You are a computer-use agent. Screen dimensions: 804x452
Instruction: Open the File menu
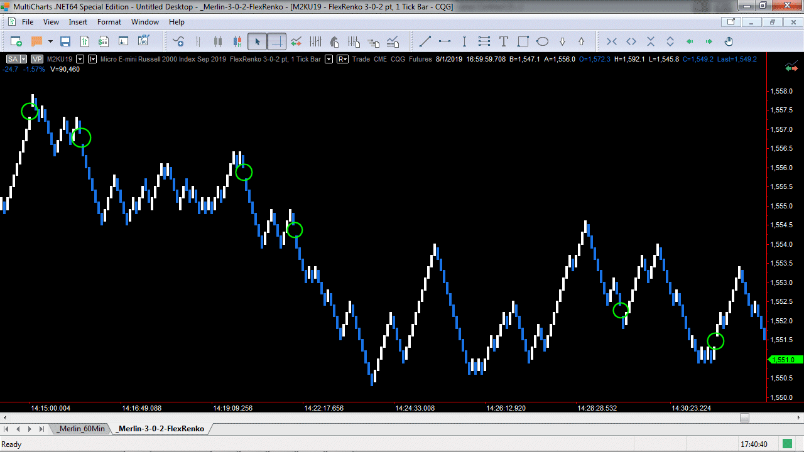tap(28, 22)
